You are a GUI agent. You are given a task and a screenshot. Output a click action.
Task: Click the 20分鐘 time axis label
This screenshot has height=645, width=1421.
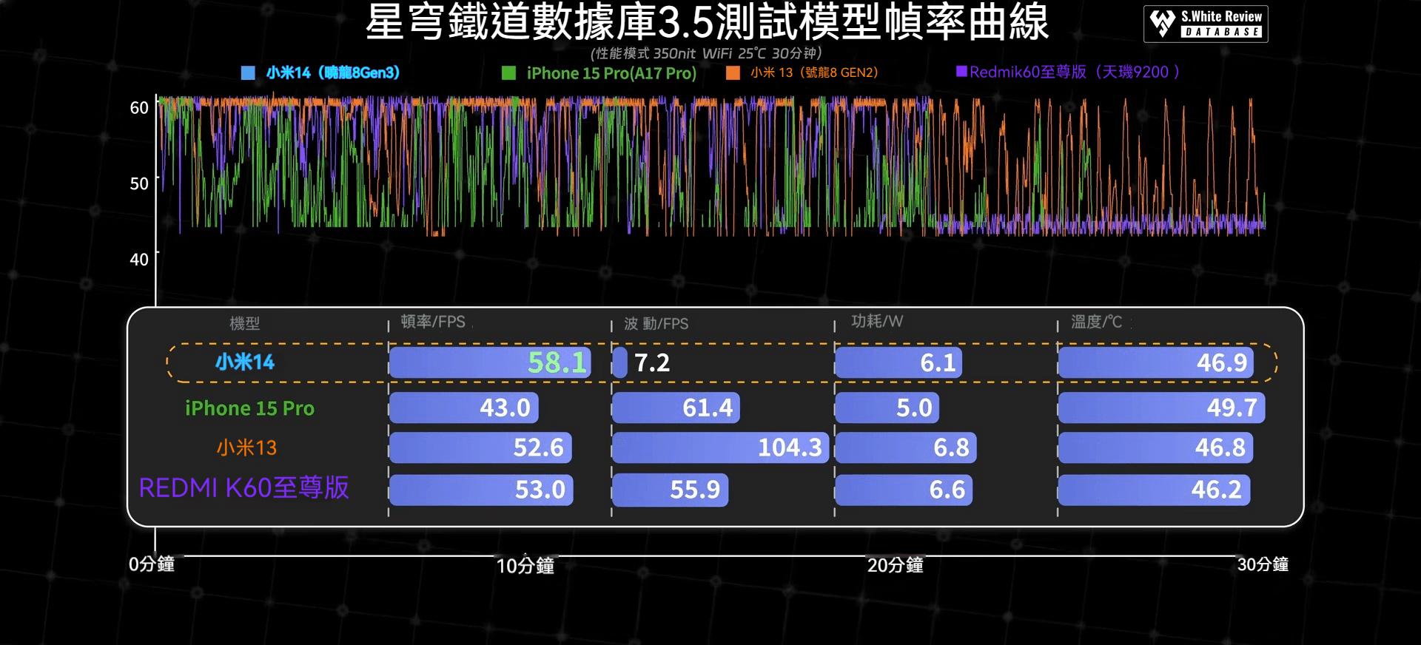pyautogui.click(x=896, y=565)
